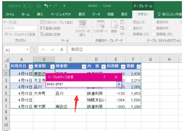Click the range field $A$1:$F$7
The image size is (183, 131).
coord(81,84)
